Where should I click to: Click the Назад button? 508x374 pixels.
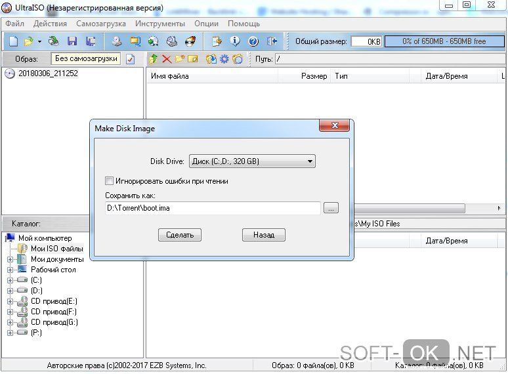click(264, 235)
